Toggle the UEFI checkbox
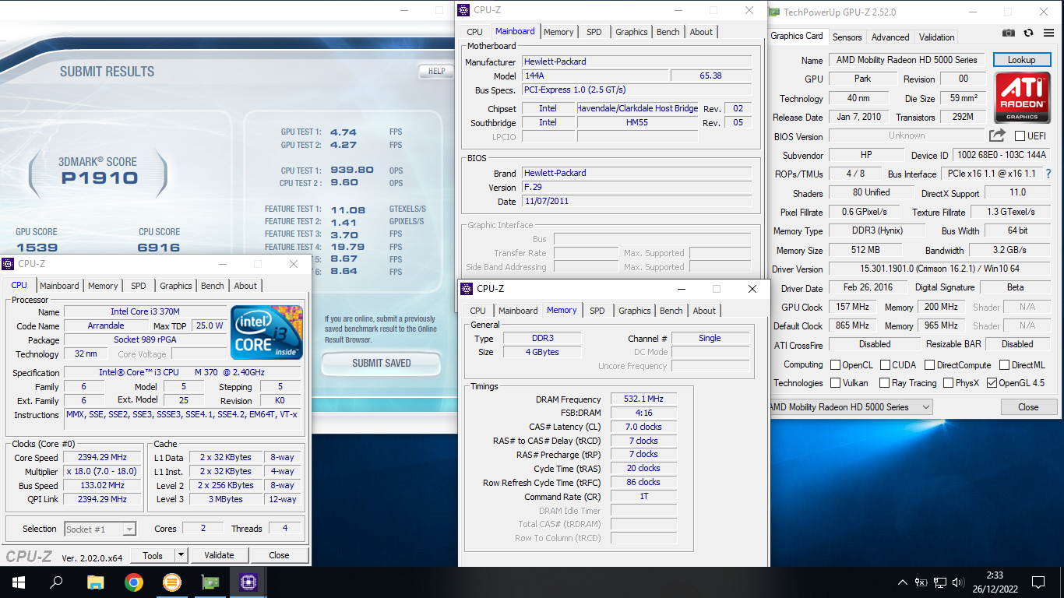This screenshot has height=598, width=1064. click(x=1020, y=136)
